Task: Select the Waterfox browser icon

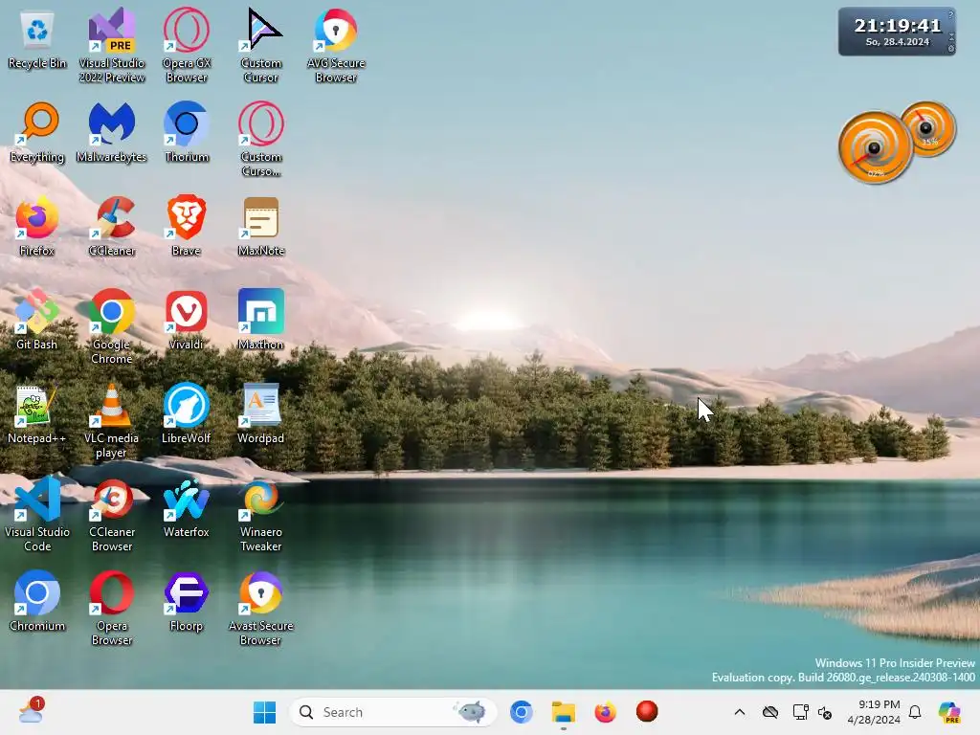Action: point(187,507)
